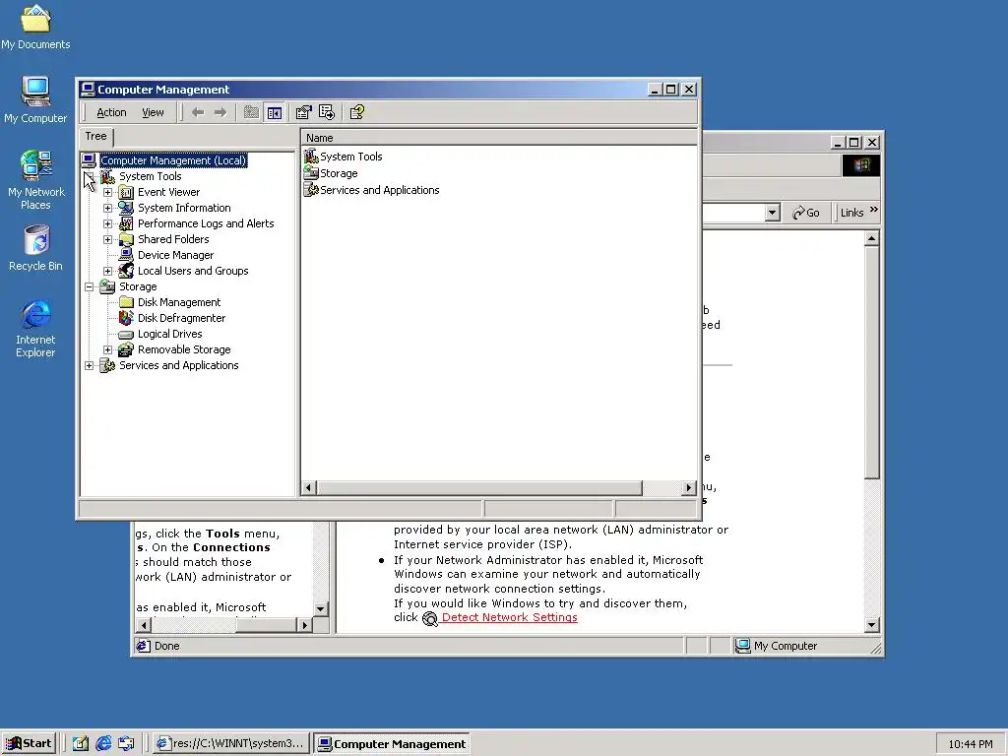1008x756 pixels.
Task: Select the My Network Places desktop icon
Action: tap(35, 165)
